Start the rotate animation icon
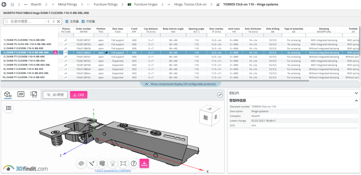361x175 pixels. point(113,163)
